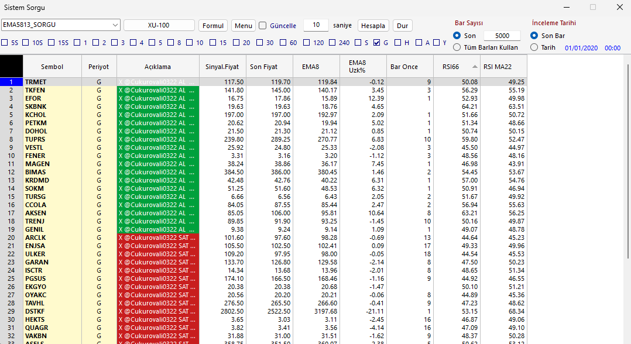
Task: Click the Hesapla button
Action: pos(373,26)
